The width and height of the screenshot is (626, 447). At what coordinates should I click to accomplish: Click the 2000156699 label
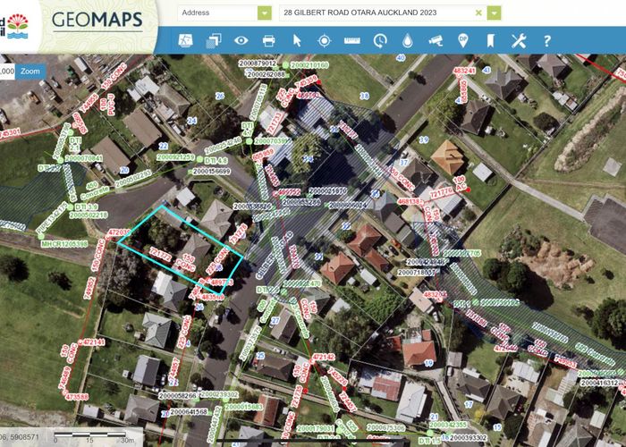coord(211,172)
